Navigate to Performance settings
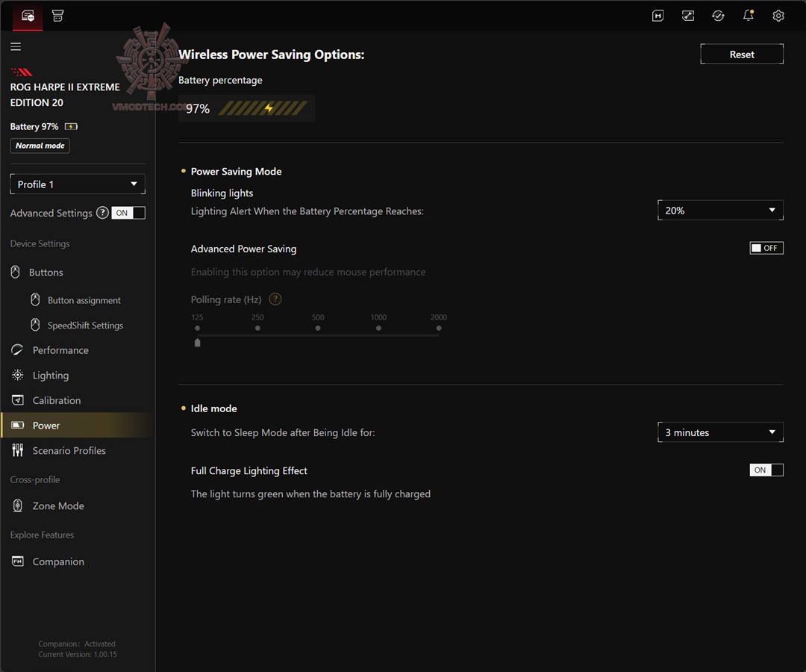806x672 pixels. pyautogui.click(x=78, y=350)
